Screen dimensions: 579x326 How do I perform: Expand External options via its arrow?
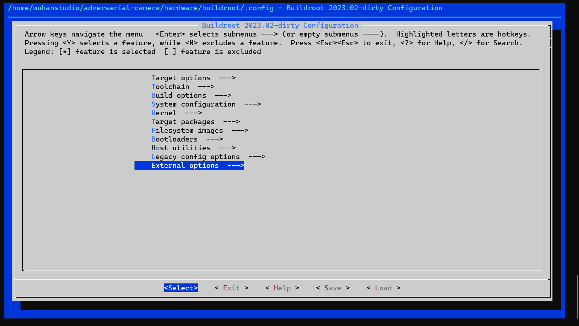point(236,165)
